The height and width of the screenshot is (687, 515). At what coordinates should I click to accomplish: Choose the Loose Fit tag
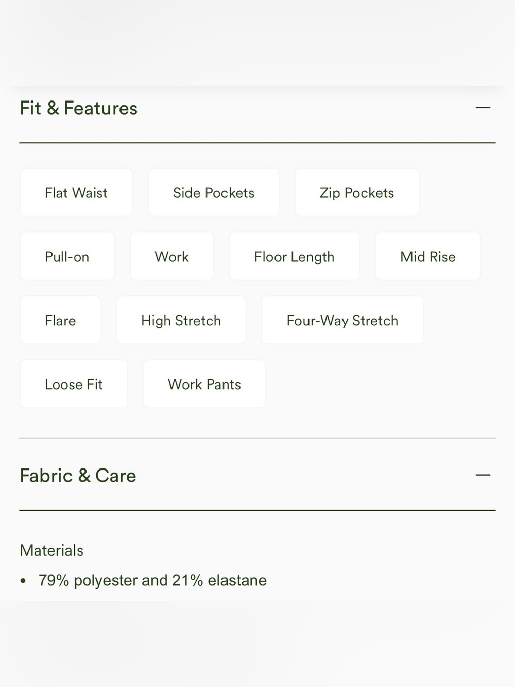pos(74,384)
